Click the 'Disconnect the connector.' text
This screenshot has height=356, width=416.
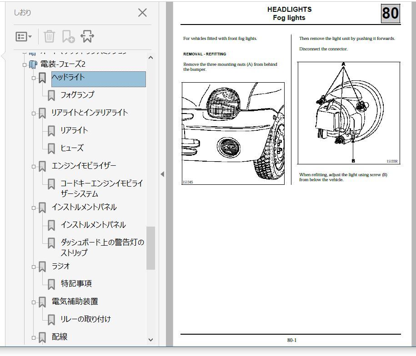coord(323,49)
